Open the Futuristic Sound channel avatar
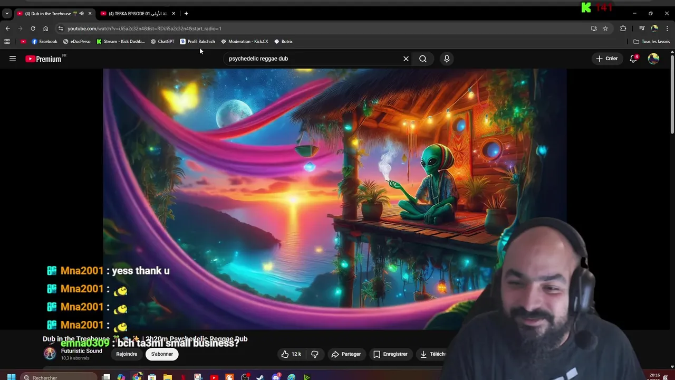The height and width of the screenshot is (380, 675). (50, 354)
